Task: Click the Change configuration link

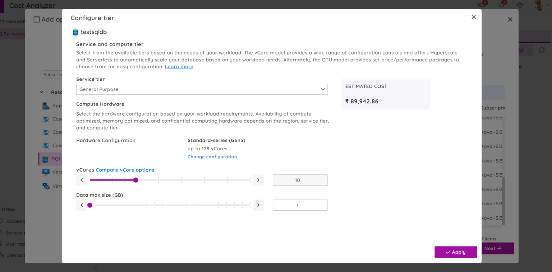Action: (x=212, y=157)
